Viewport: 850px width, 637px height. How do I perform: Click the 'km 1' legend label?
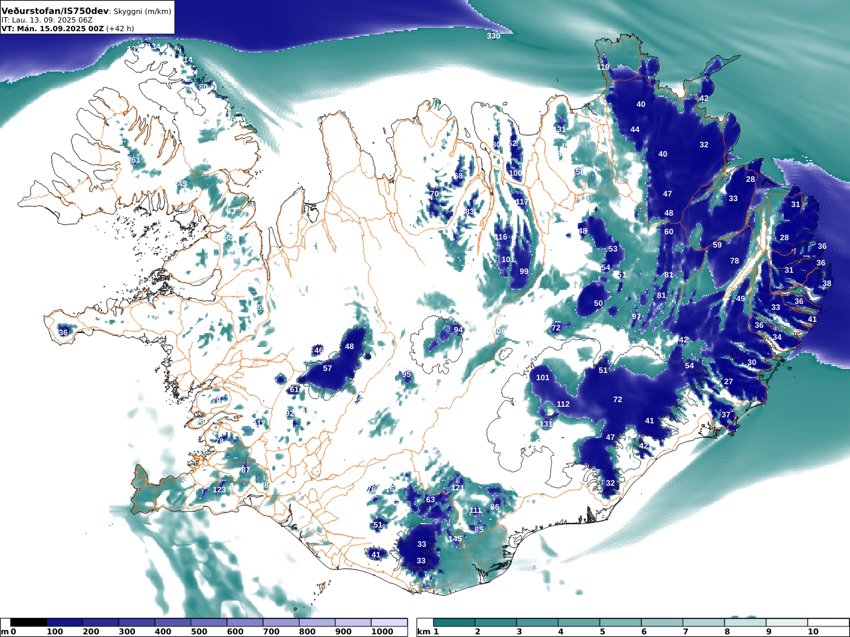point(428,632)
